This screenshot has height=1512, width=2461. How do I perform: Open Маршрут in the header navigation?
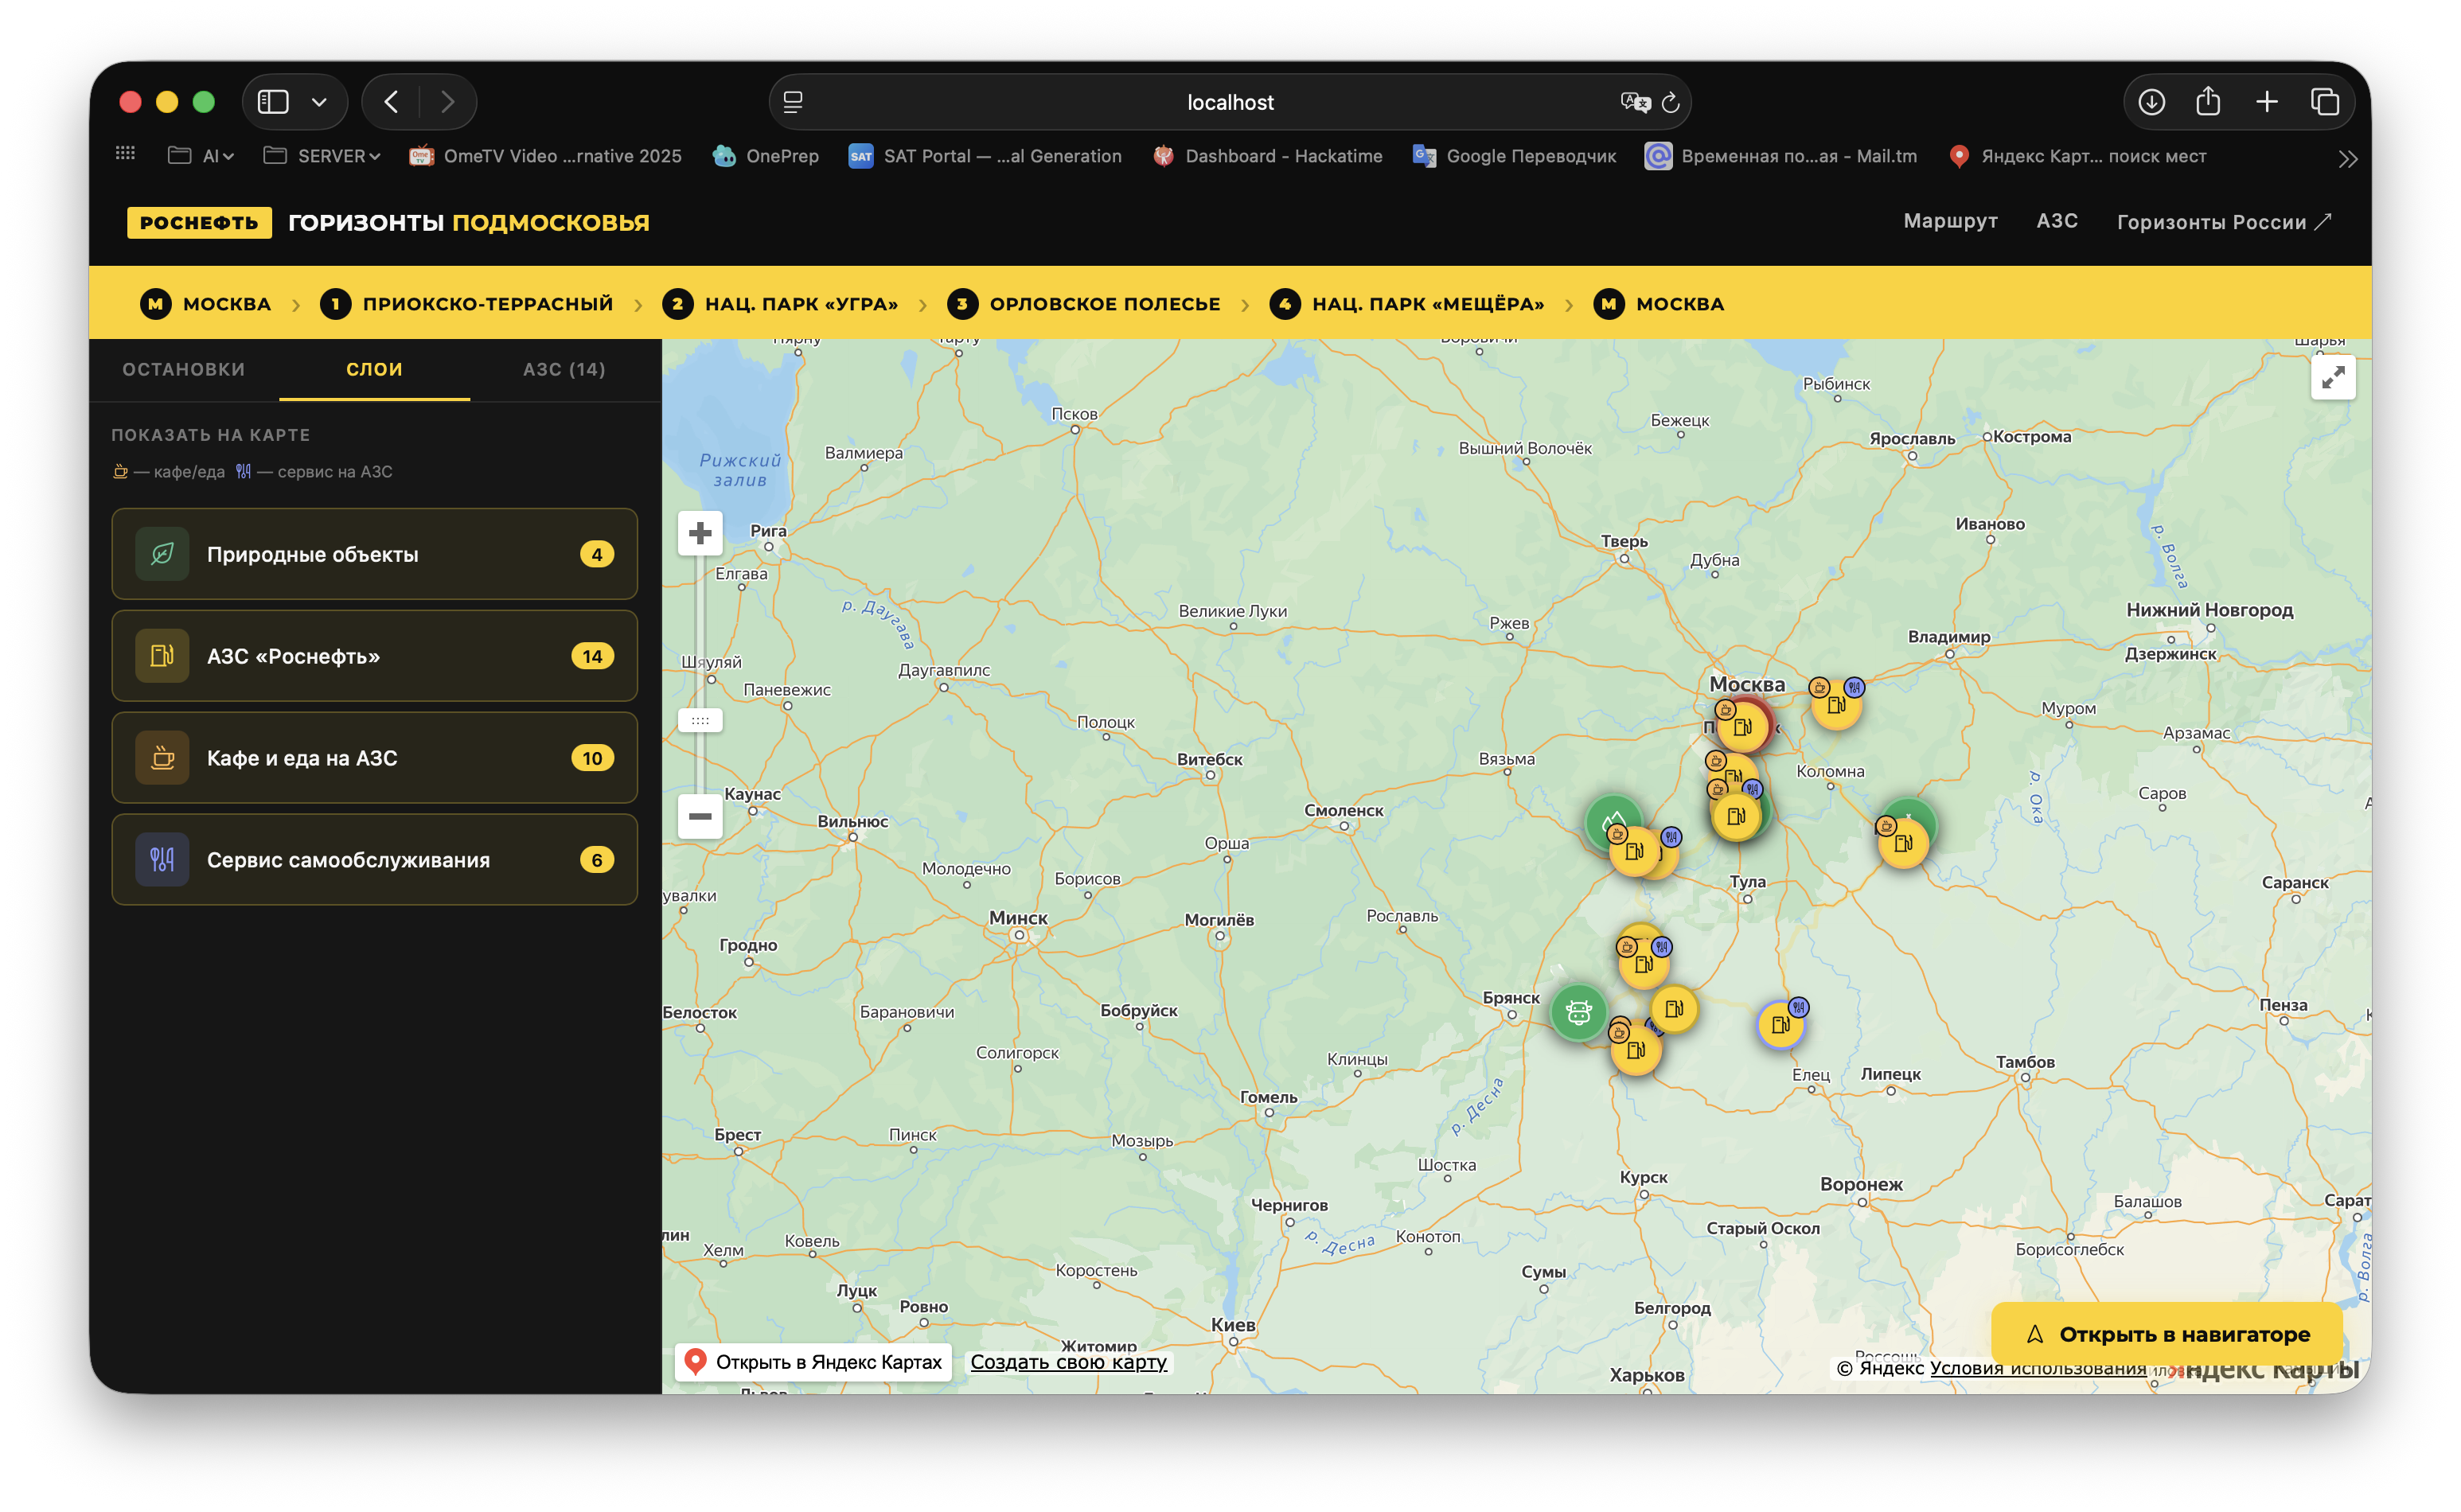1949,221
